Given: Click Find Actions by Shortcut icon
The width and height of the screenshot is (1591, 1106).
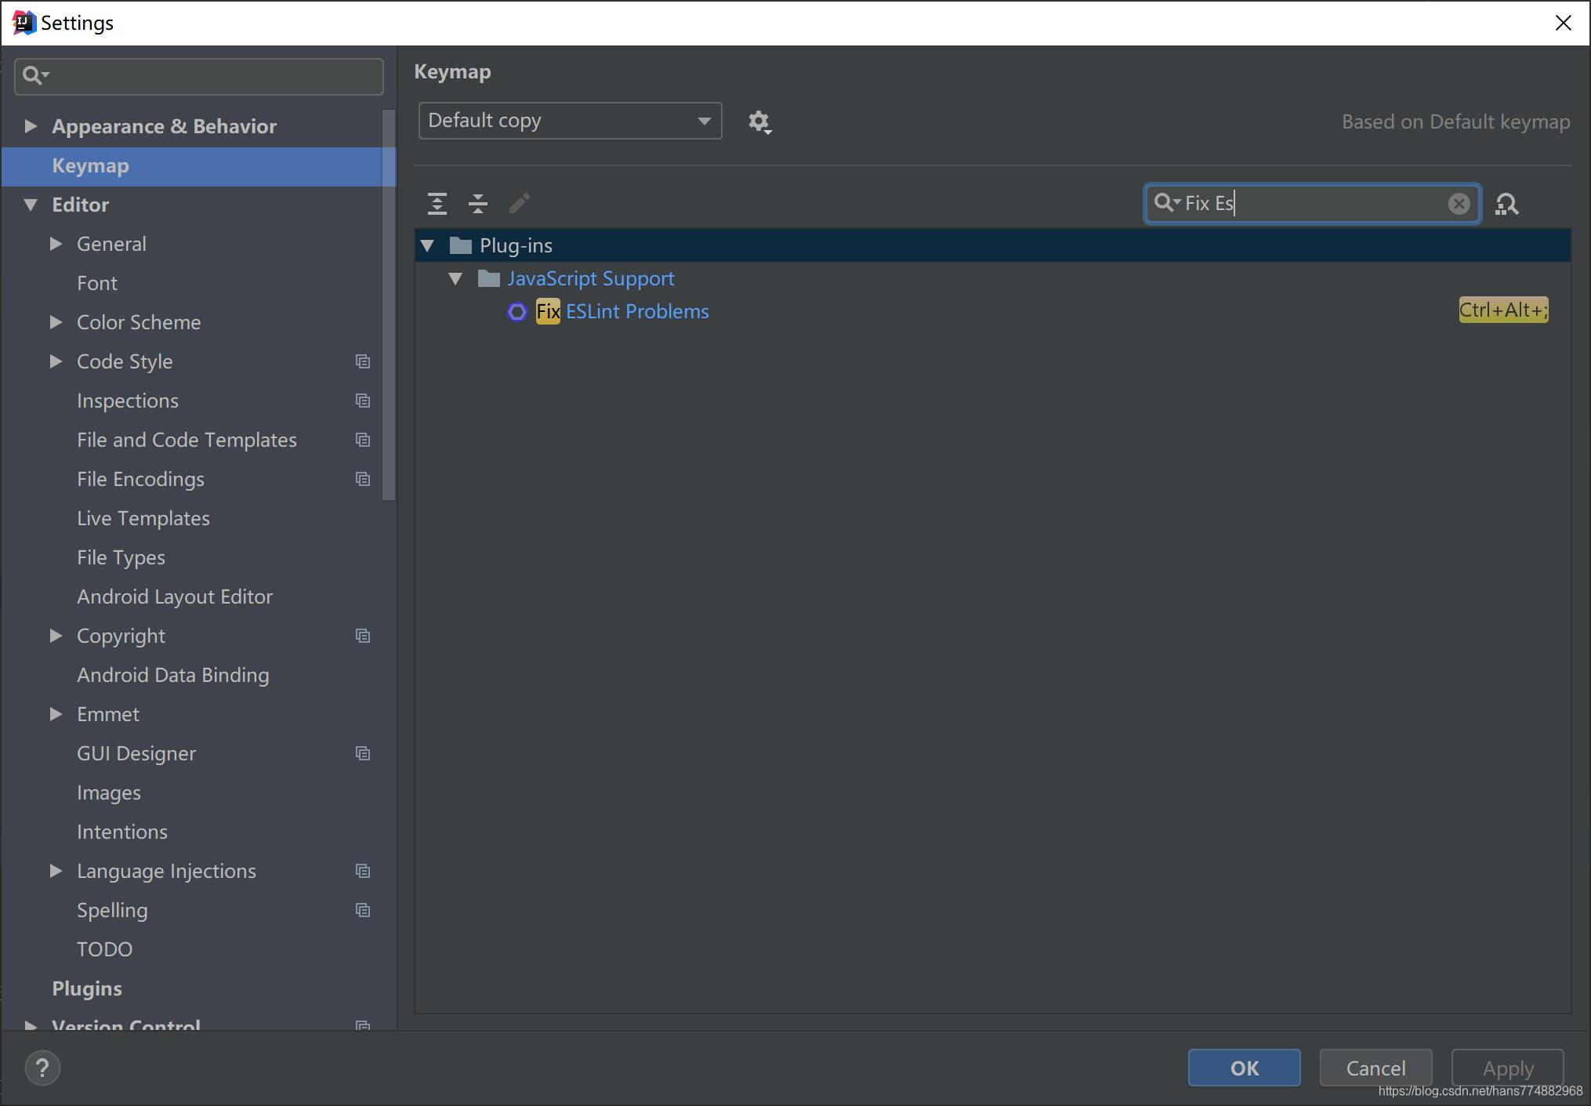Looking at the screenshot, I should [1506, 205].
